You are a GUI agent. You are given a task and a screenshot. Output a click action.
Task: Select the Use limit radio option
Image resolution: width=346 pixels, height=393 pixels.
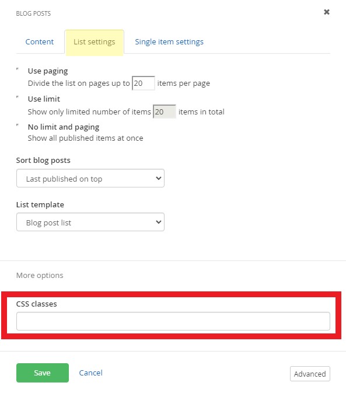[18, 97]
